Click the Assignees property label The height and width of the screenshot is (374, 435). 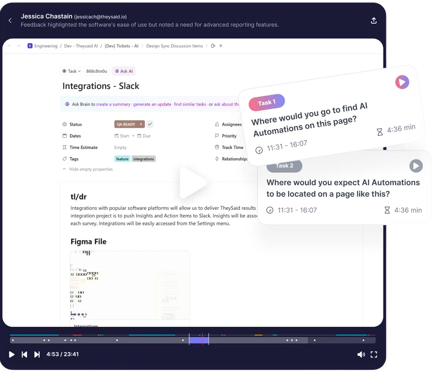[x=232, y=124]
